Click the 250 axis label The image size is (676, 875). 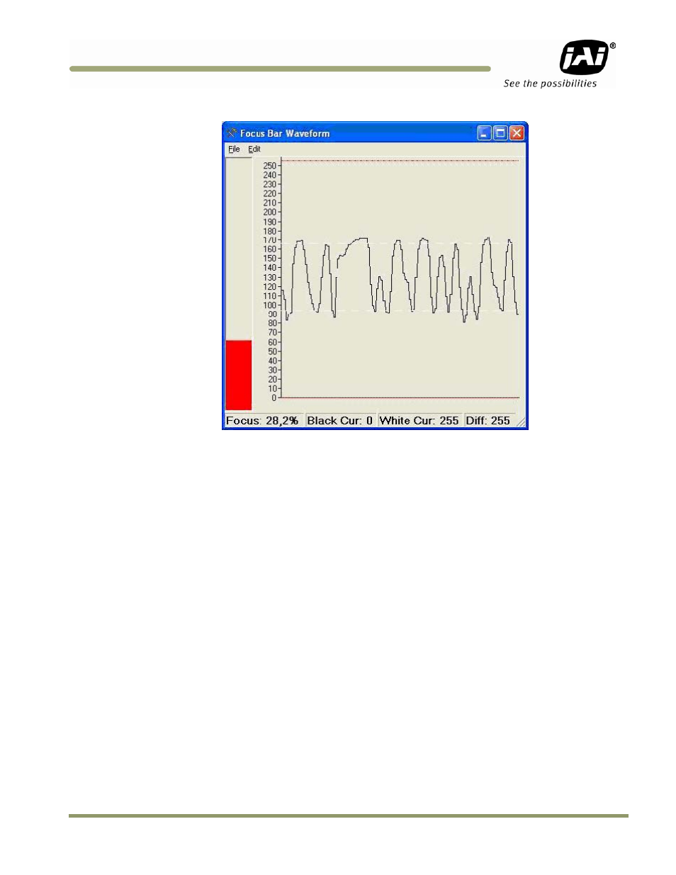coord(270,166)
